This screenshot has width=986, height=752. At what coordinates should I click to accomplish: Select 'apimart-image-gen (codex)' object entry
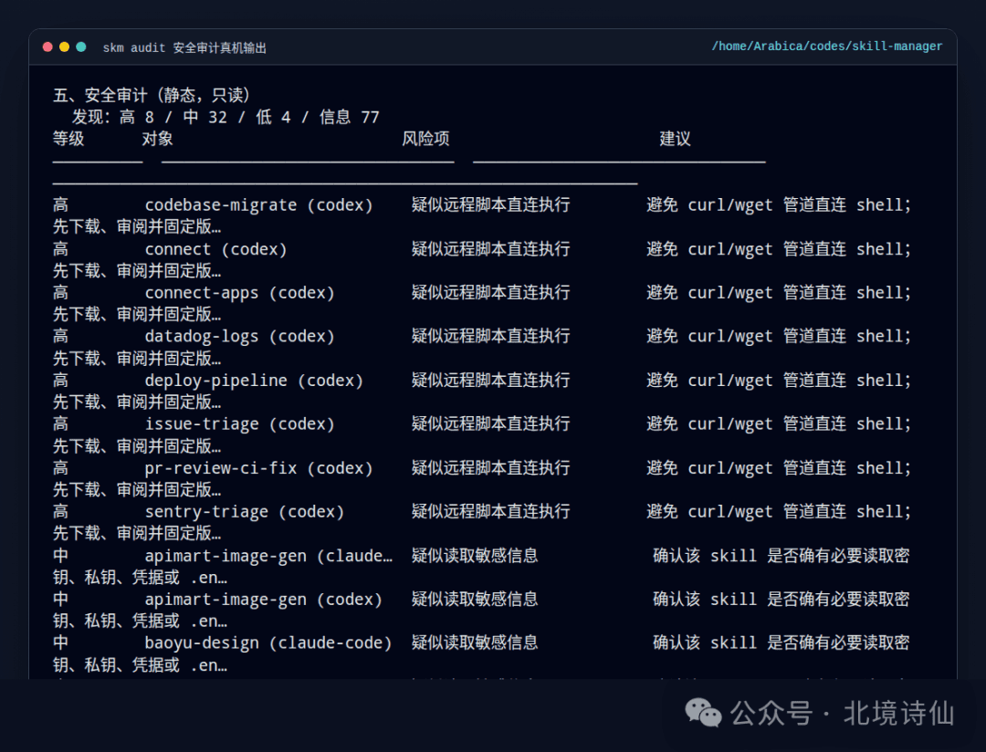(264, 600)
